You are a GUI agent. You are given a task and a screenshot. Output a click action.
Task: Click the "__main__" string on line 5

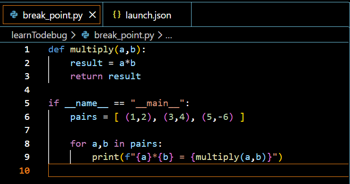pos(157,104)
